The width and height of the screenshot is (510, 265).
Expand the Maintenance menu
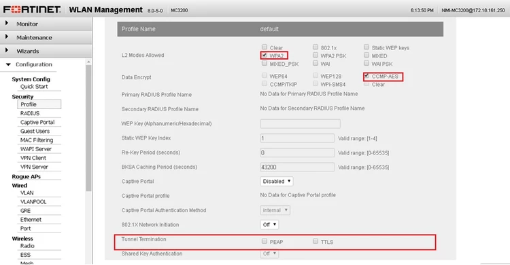(x=46, y=38)
